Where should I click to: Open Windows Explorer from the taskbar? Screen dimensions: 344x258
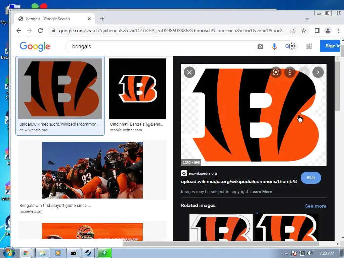43,253
